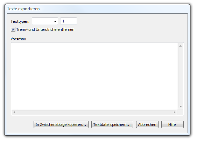Uncheck Trenn- und Unterstriche entfernen checkbox
This screenshot has height=141, width=197.
[13, 29]
